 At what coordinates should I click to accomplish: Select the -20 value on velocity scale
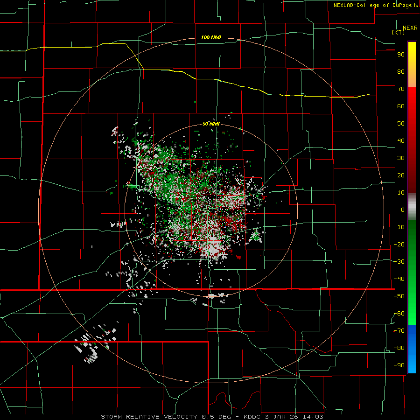399,245
